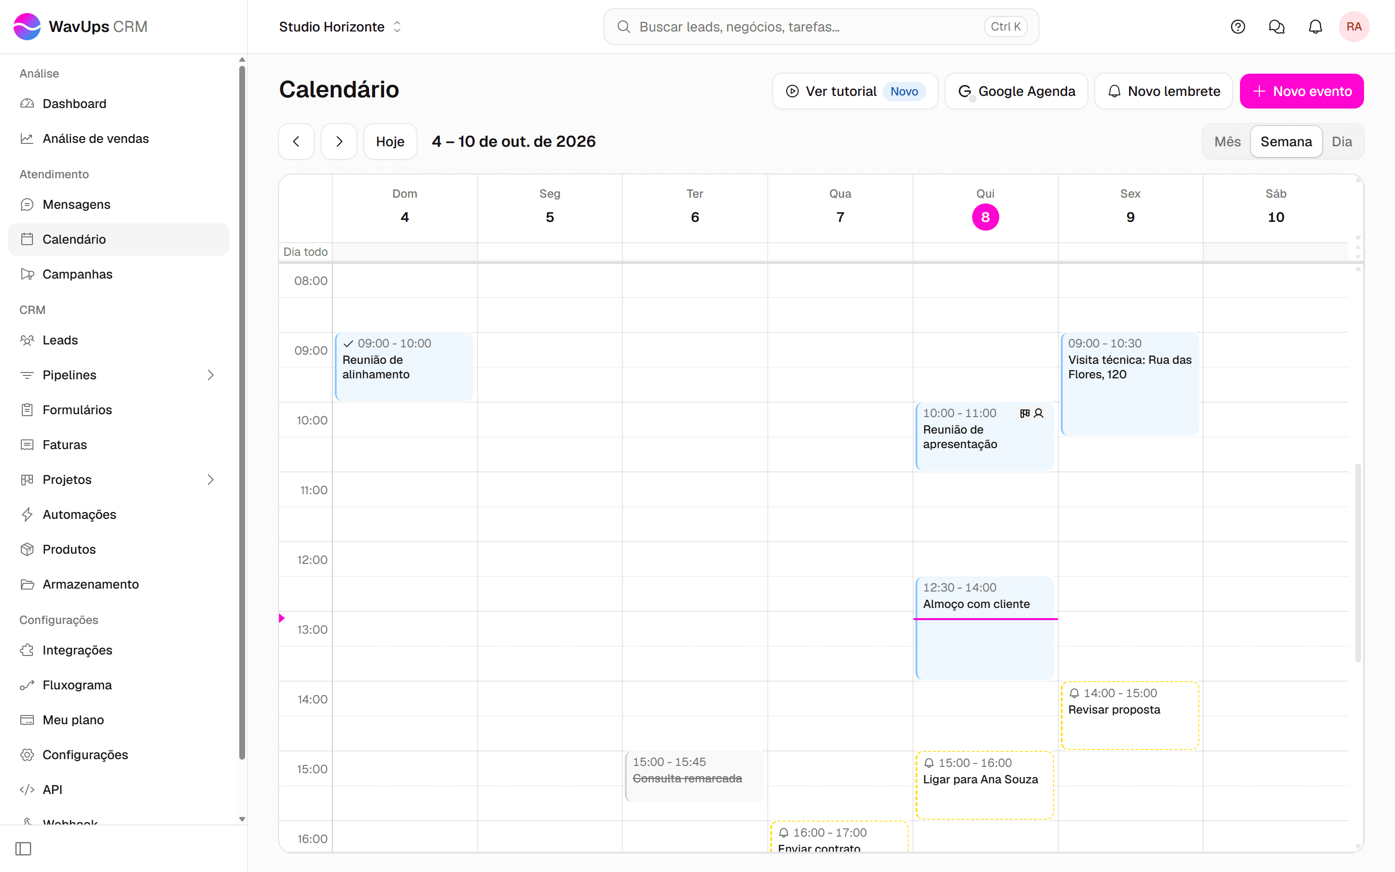
Task: Click the Sáb 10 day header
Action: point(1276,208)
